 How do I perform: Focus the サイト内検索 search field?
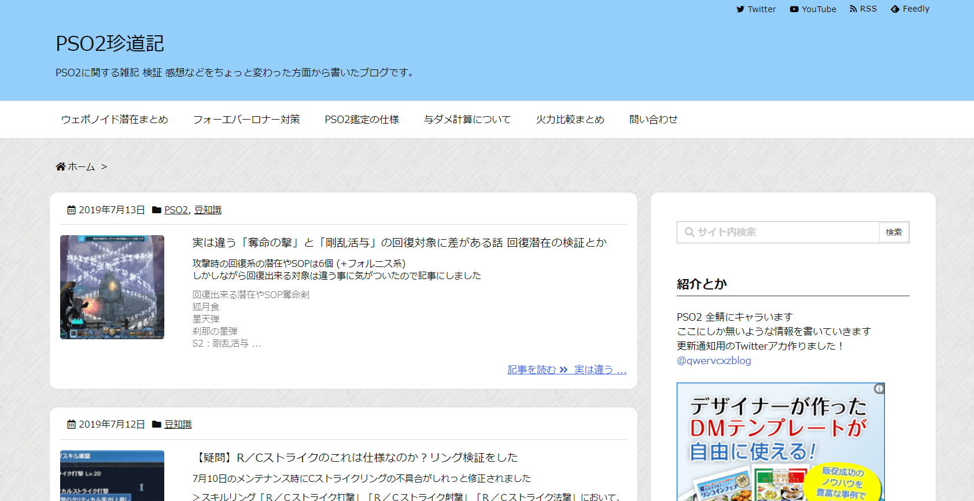pyautogui.click(x=778, y=232)
